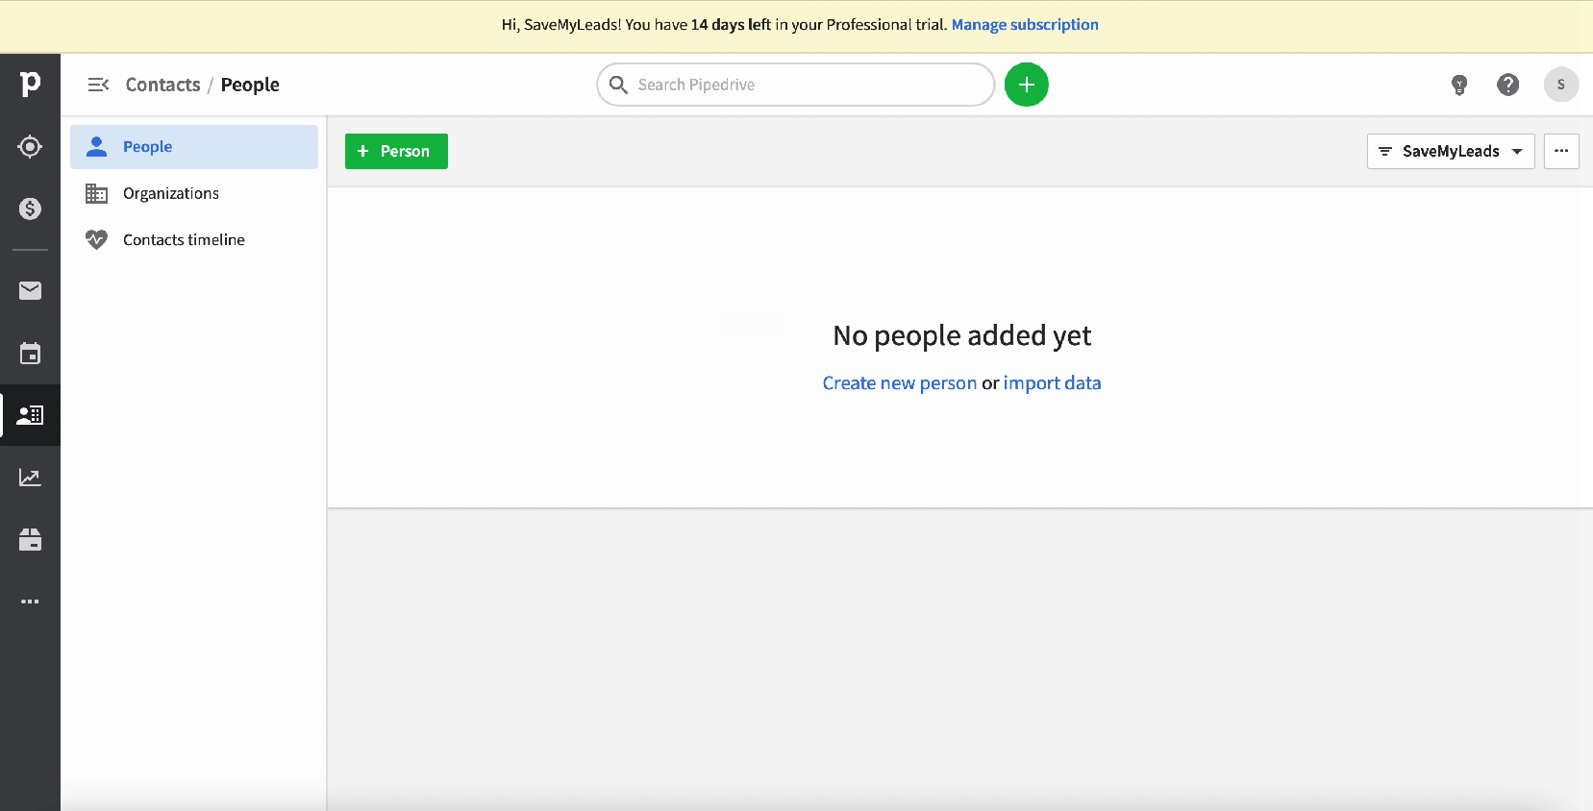Open the Pipedrive logo home
Image resolution: width=1593 pixels, height=811 pixels.
(x=30, y=85)
